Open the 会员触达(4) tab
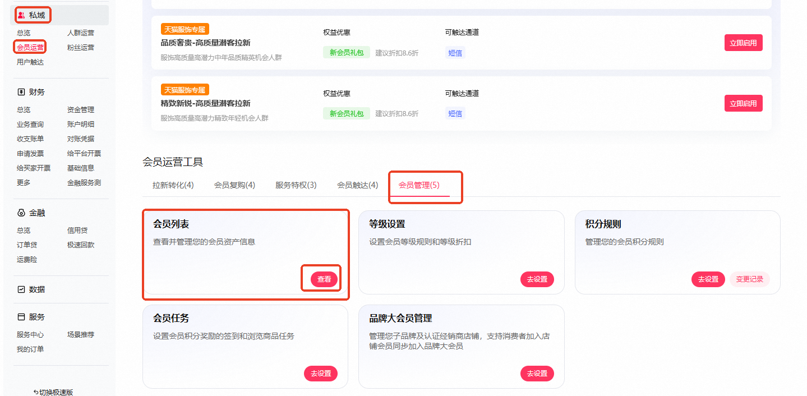 tap(357, 185)
